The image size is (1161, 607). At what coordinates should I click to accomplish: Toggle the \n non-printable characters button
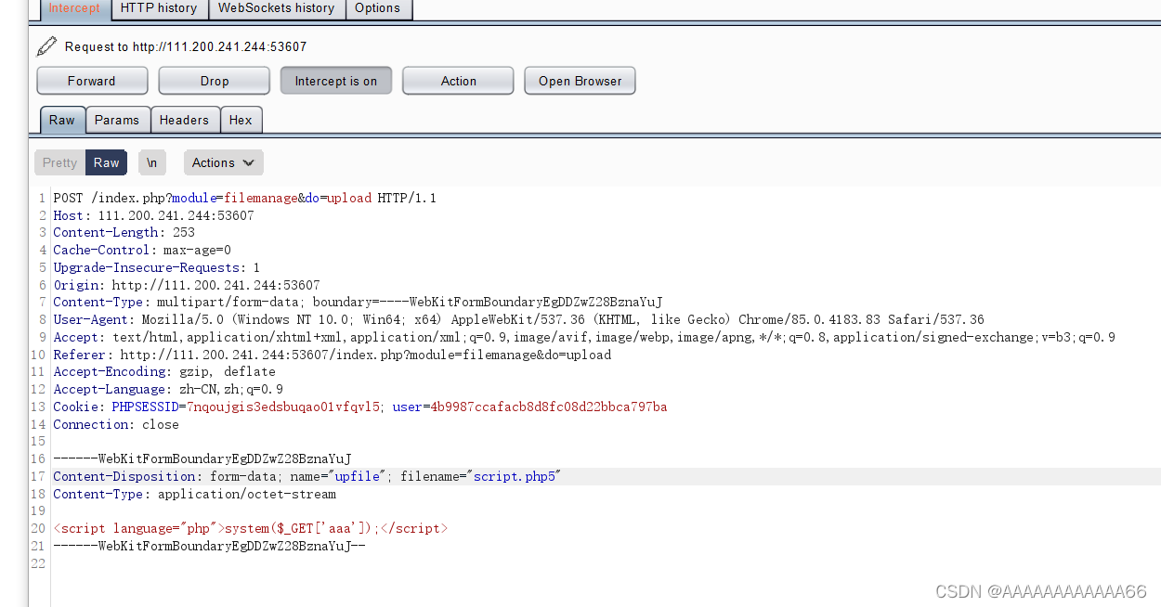151,162
